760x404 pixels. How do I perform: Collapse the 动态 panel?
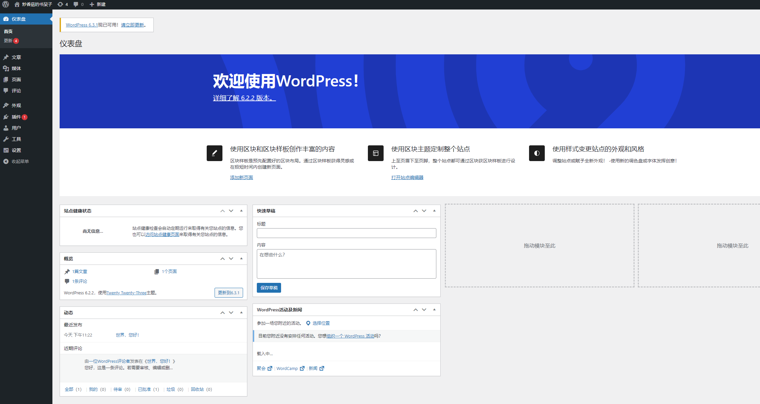(x=242, y=312)
